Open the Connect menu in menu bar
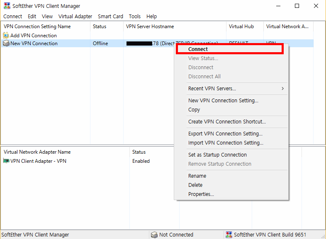The image size is (326, 239). [x=13, y=17]
